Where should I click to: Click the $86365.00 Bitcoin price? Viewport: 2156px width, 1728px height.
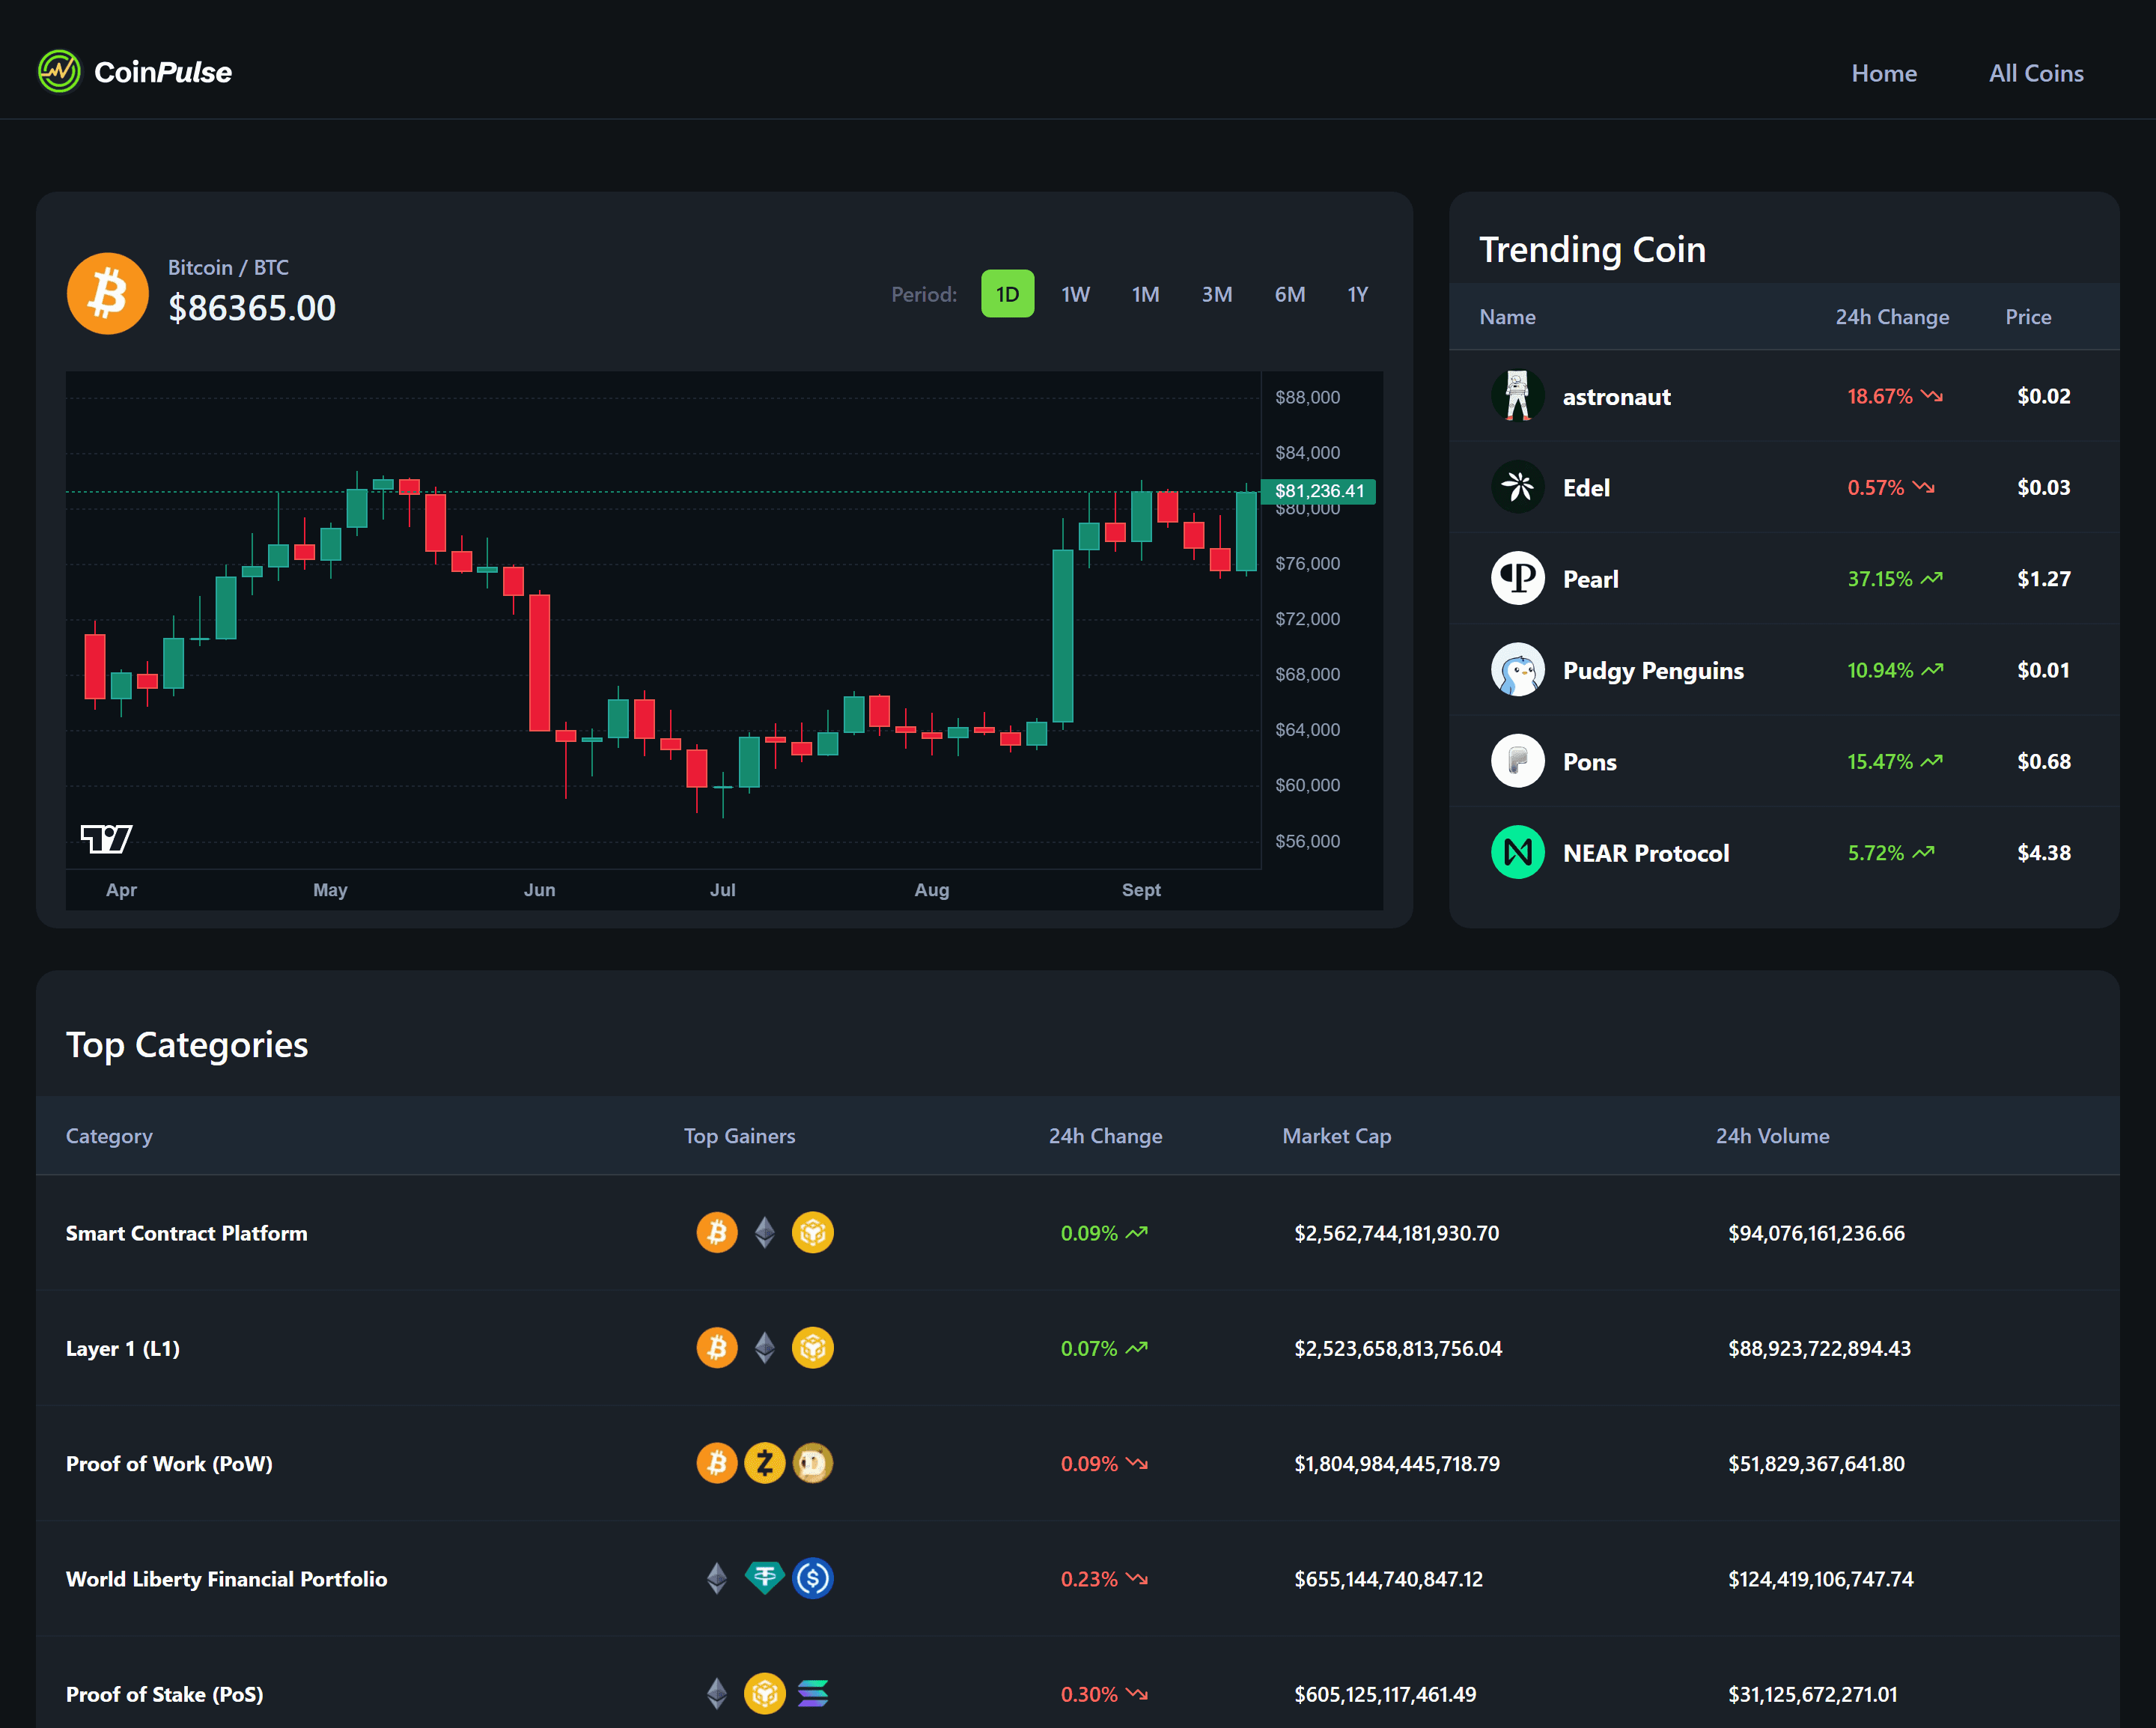(252, 308)
